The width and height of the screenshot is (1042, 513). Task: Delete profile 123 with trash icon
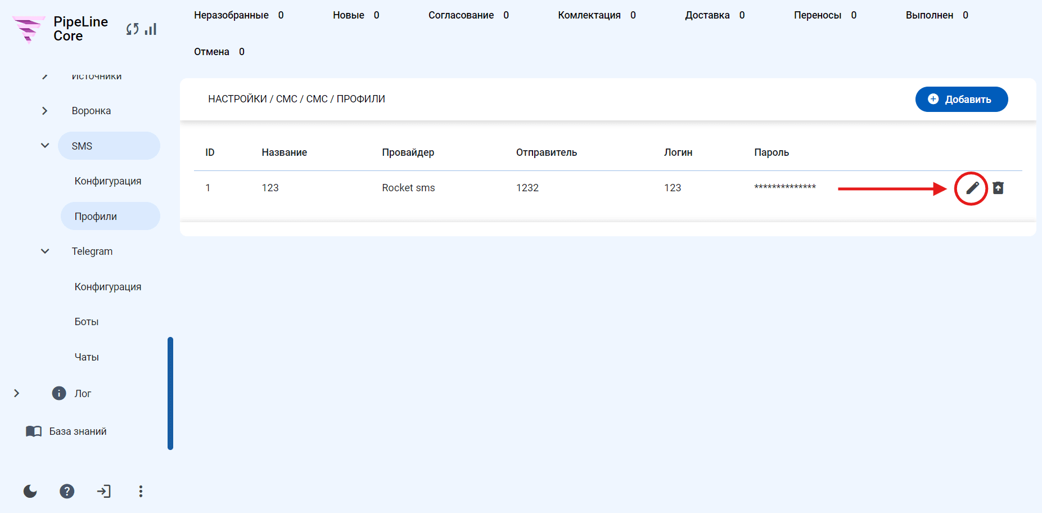998,188
